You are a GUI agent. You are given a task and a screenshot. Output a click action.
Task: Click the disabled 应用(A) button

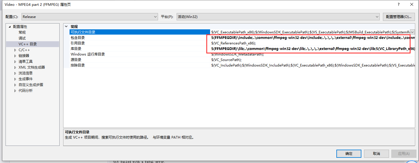(404, 154)
